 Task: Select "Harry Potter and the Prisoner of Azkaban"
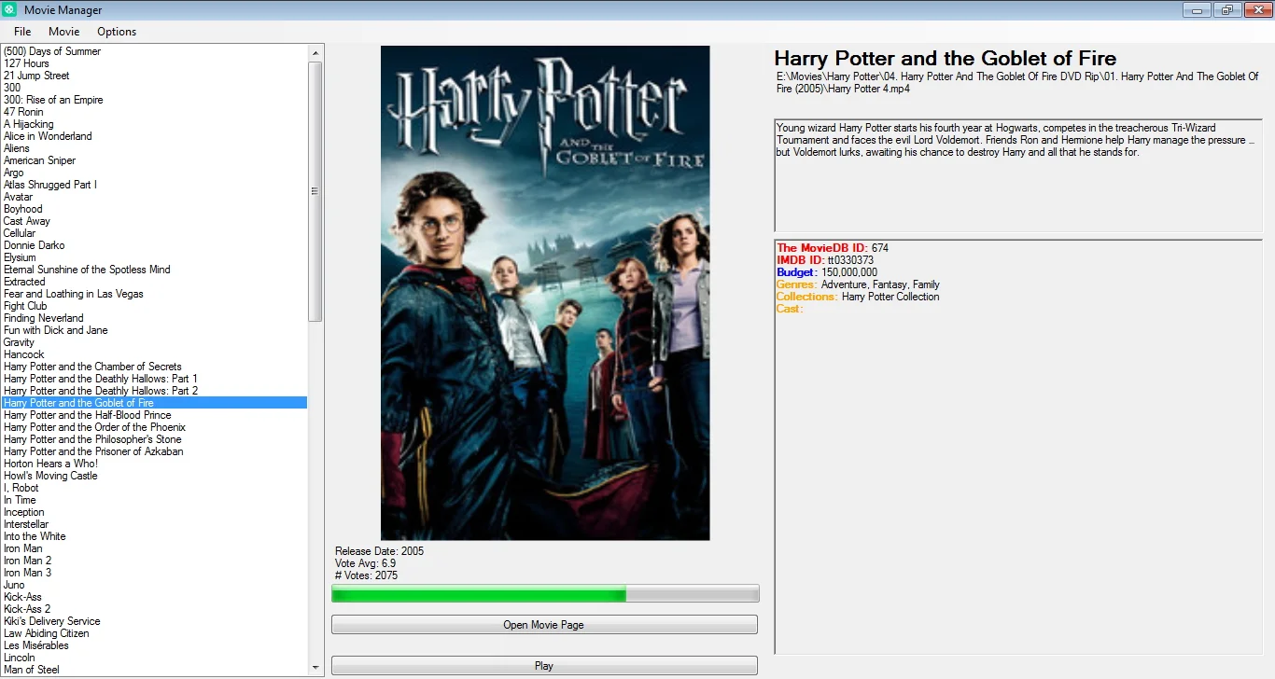(154, 451)
